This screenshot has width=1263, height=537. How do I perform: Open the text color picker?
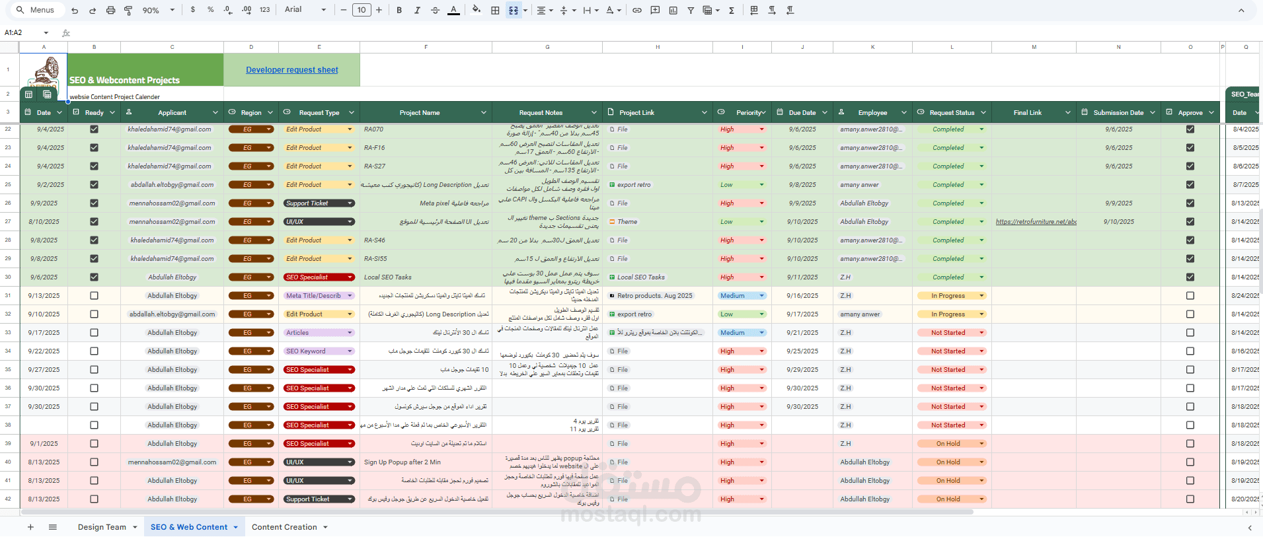453,10
